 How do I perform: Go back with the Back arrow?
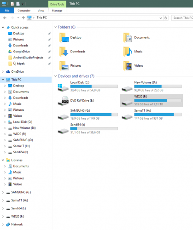tap(5, 18)
